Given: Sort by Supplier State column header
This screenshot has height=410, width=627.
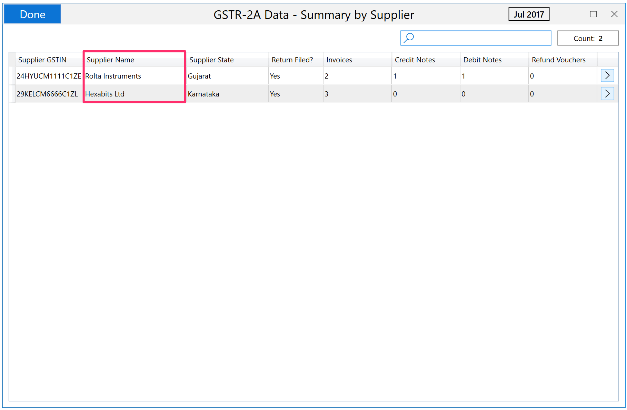Looking at the screenshot, I should (x=211, y=60).
